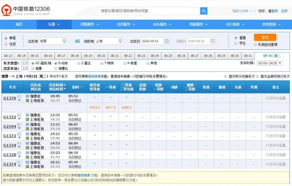292x186 pixels.
Task: Expand price details for G2194
Action: (19, 128)
